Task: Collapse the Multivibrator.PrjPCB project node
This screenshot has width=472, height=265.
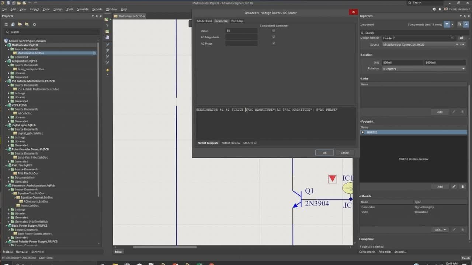Action: (6, 45)
